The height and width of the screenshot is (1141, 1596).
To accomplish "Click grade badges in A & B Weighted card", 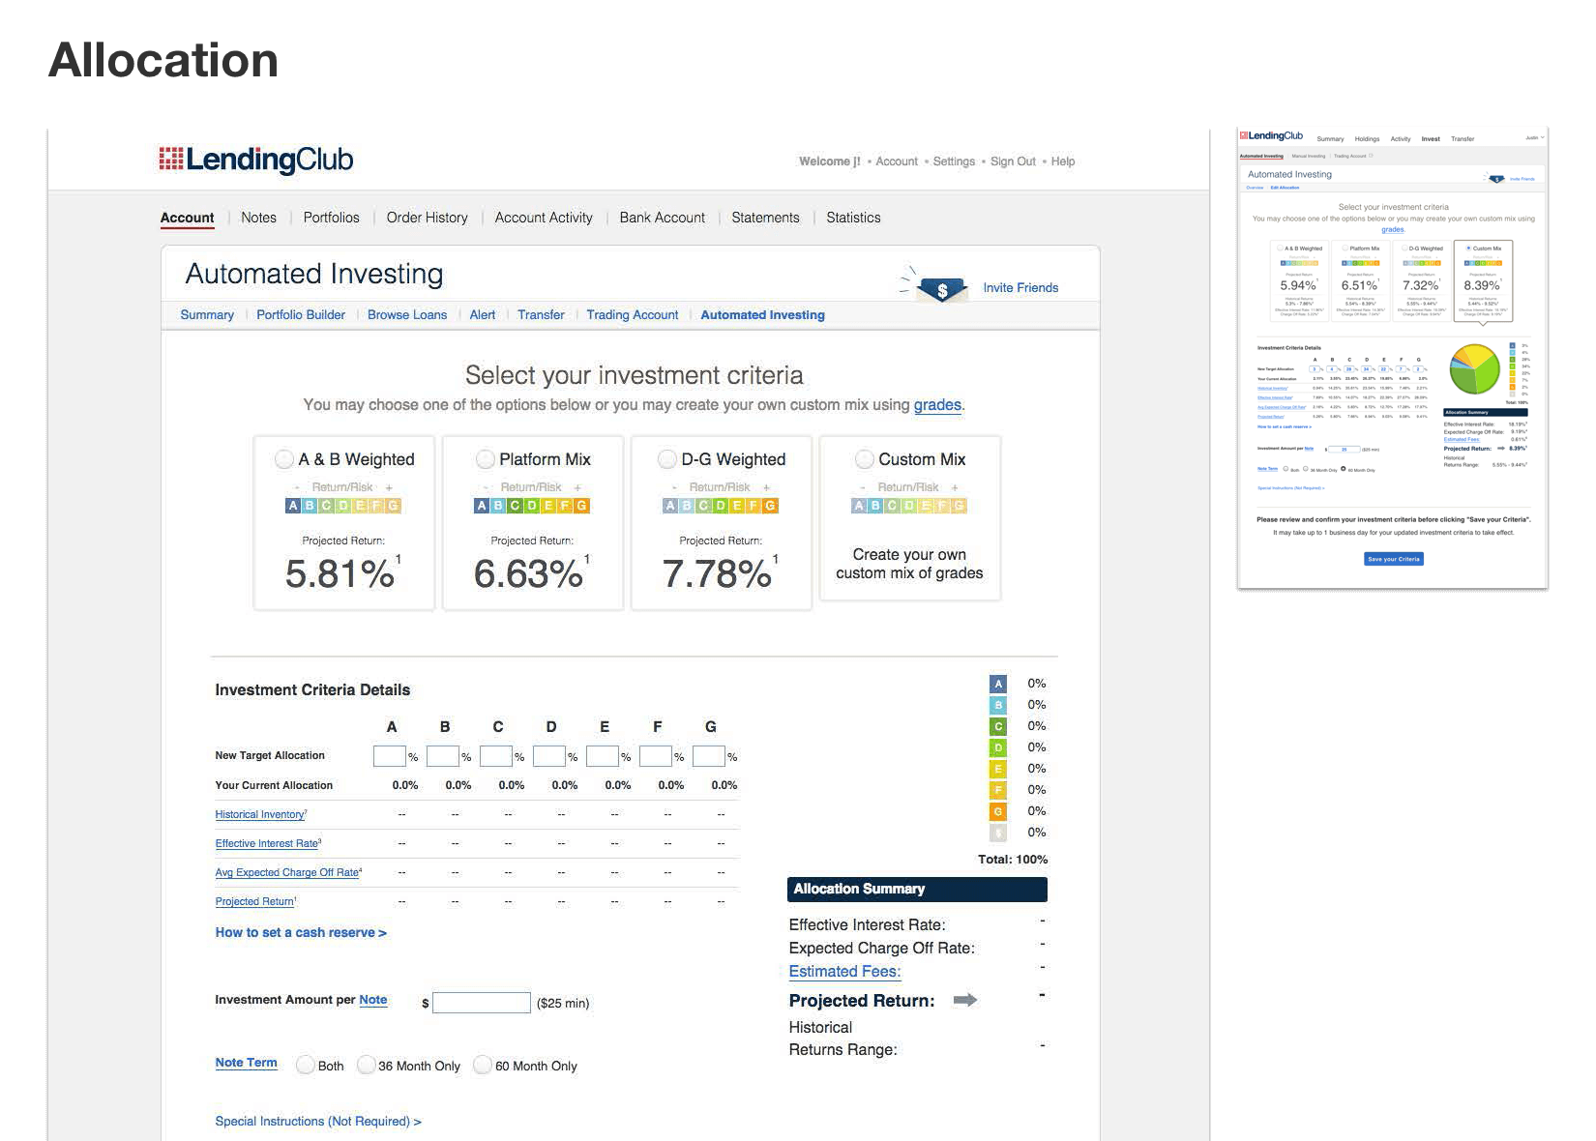I will point(343,506).
